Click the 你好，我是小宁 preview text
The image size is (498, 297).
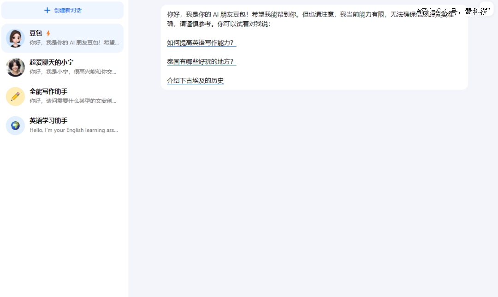click(73, 72)
